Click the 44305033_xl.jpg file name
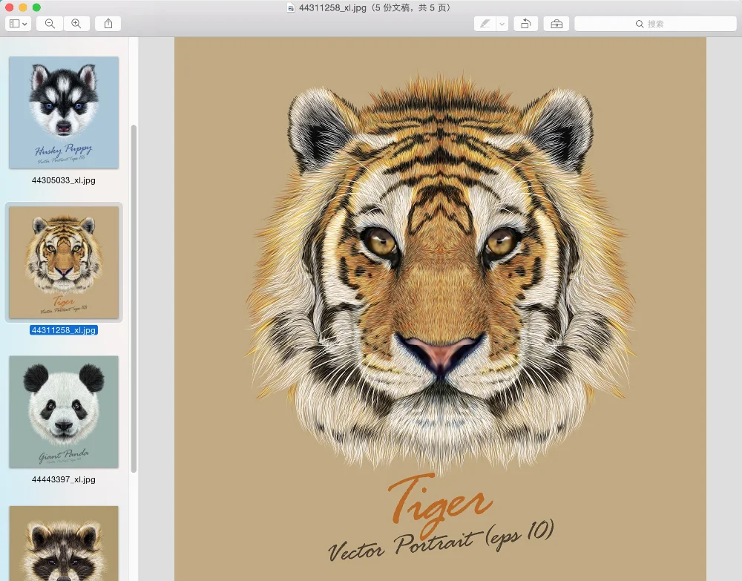 63,180
